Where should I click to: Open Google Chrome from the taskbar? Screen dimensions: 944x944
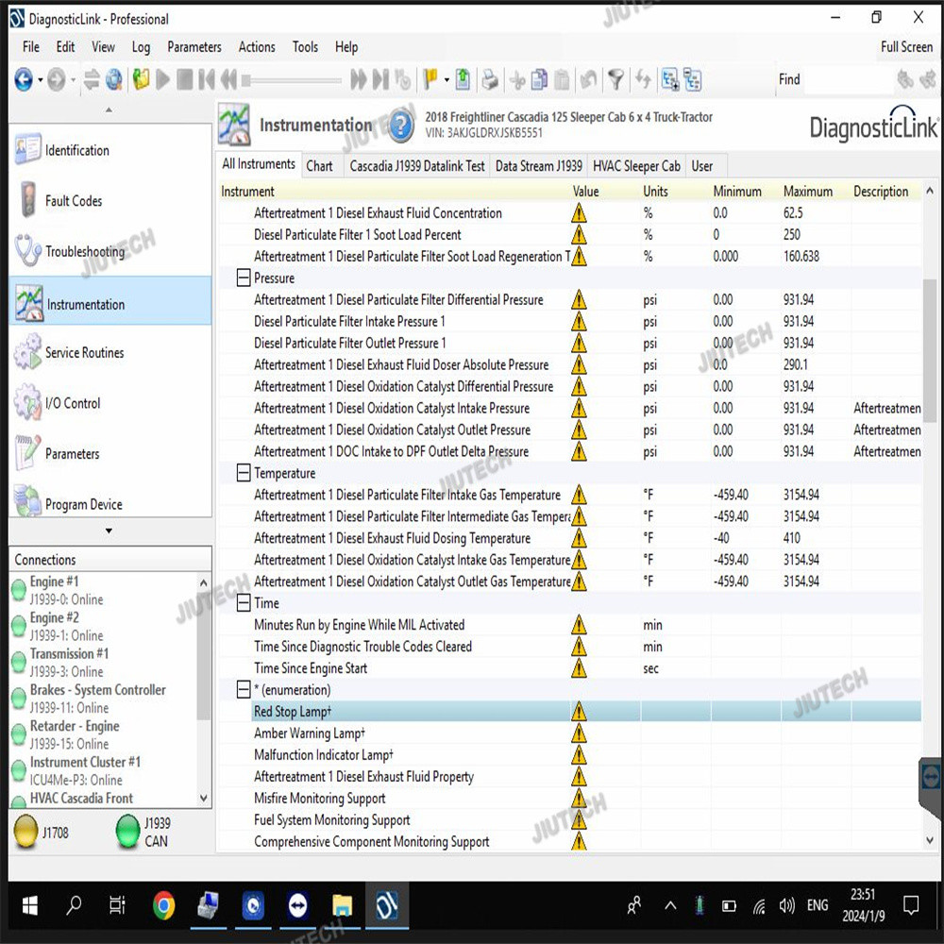tap(163, 906)
